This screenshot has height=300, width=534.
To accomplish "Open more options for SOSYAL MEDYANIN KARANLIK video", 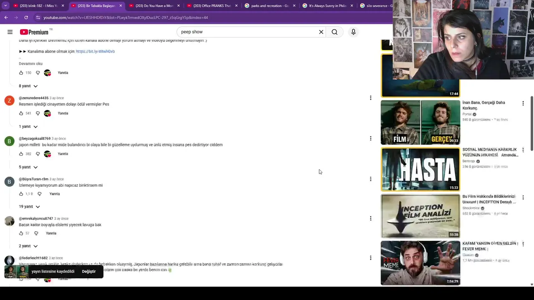I will pos(523,150).
